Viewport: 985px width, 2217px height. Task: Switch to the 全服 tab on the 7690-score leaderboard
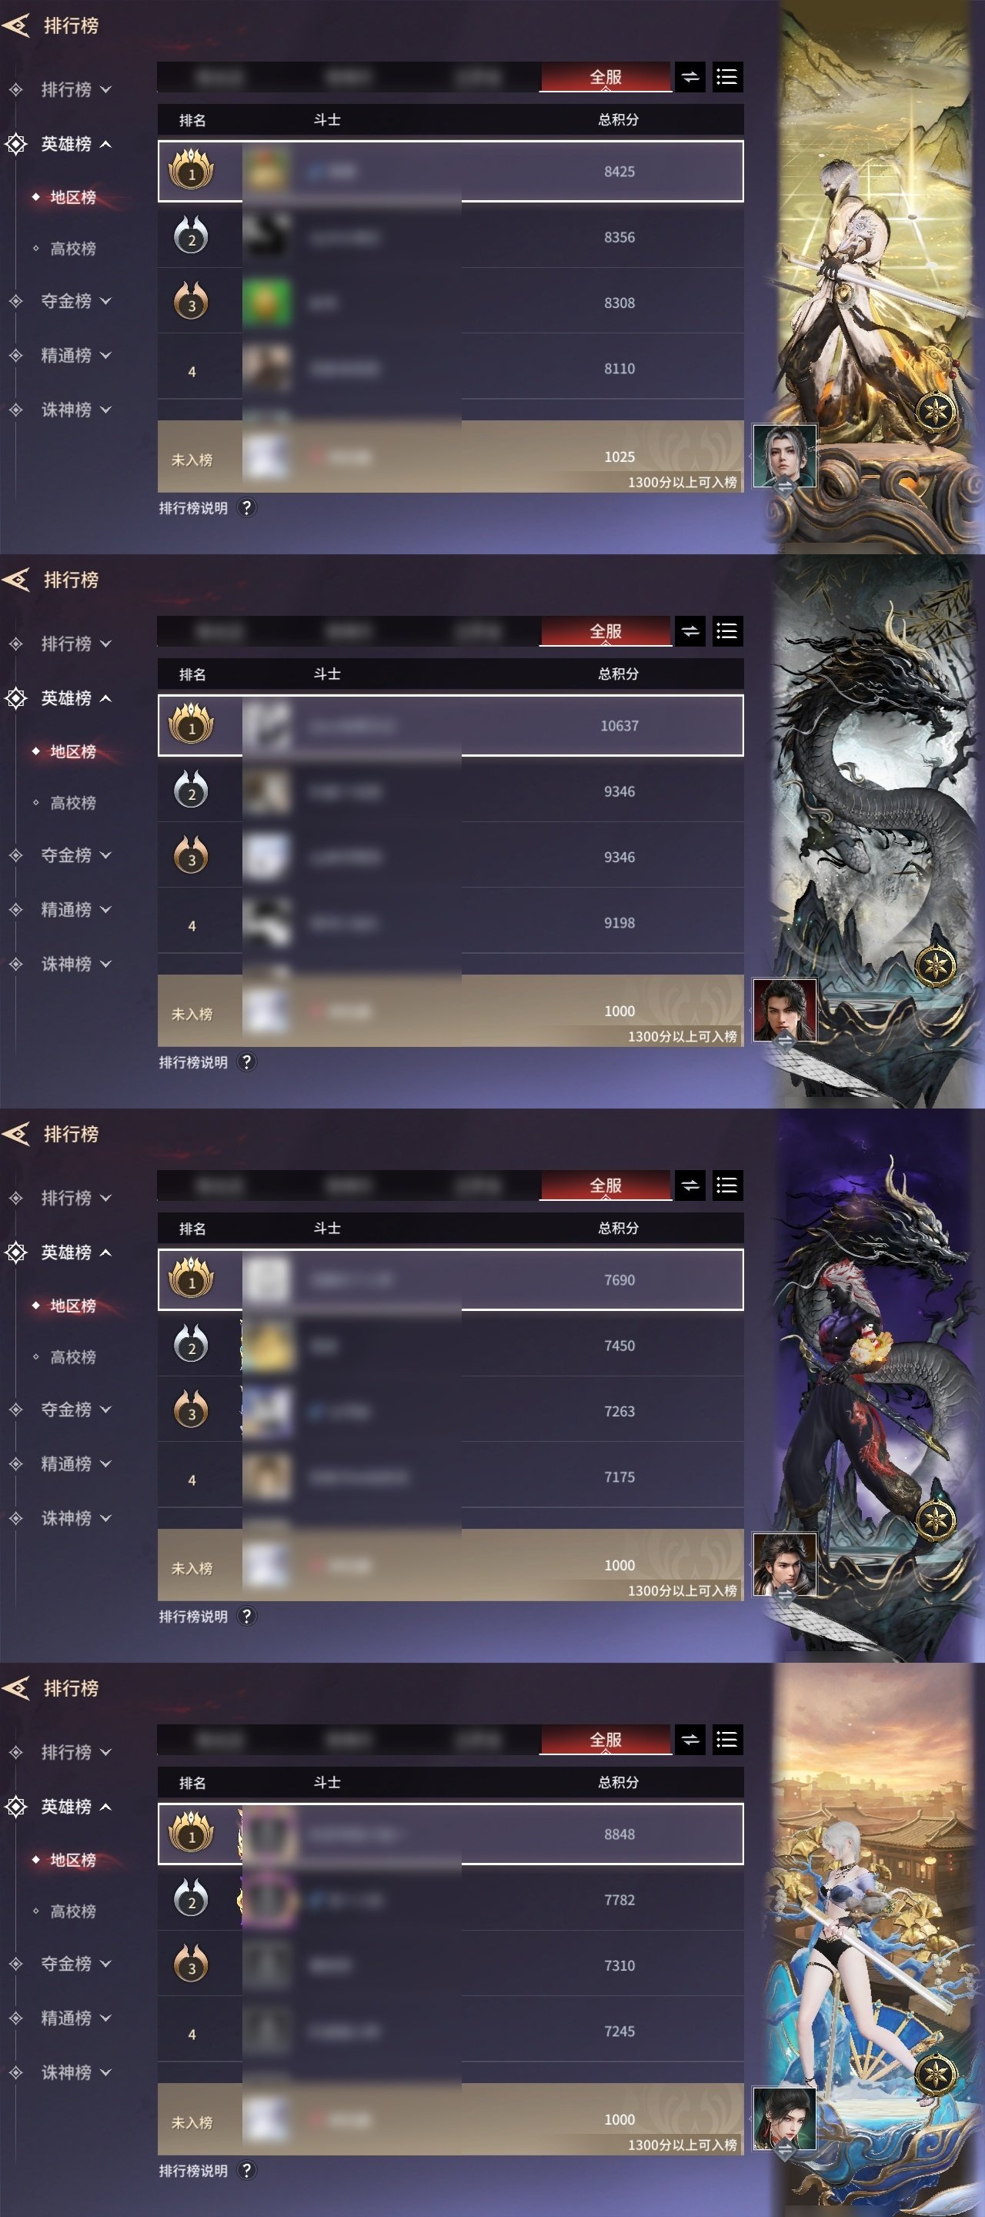tap(606, 1186)
